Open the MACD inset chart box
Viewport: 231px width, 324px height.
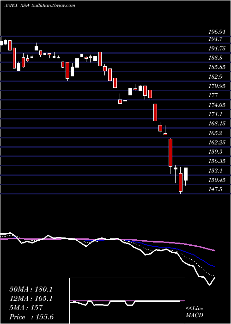127,301
